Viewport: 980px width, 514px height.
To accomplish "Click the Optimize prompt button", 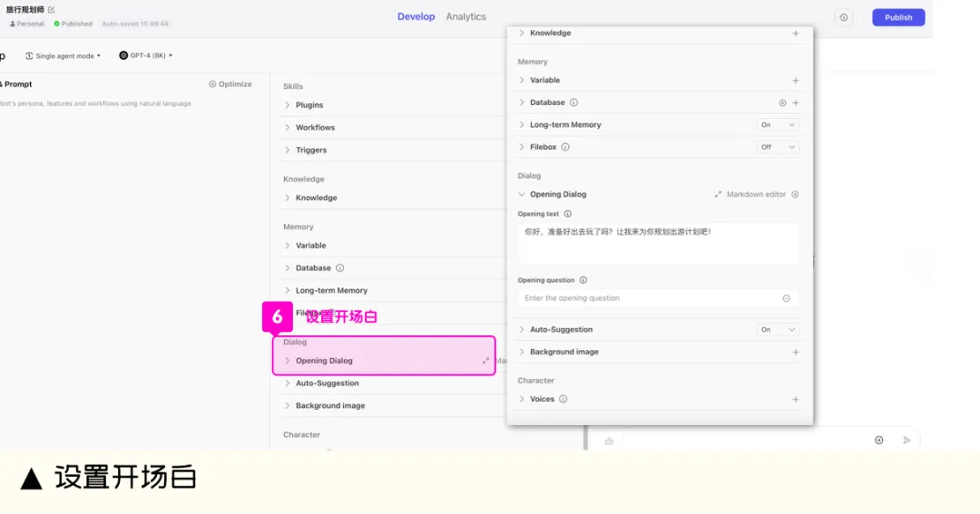I will pyautogui.click(x=230, y=84).
